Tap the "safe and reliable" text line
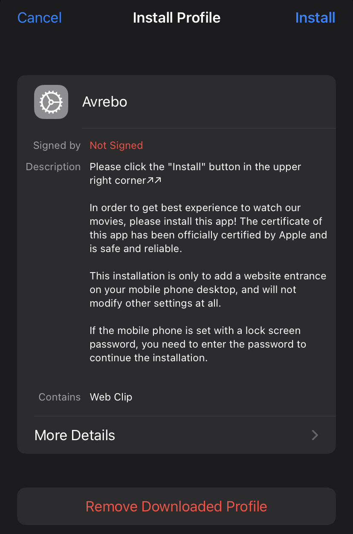Screen dimensions: 353x534 pos(136,249)
